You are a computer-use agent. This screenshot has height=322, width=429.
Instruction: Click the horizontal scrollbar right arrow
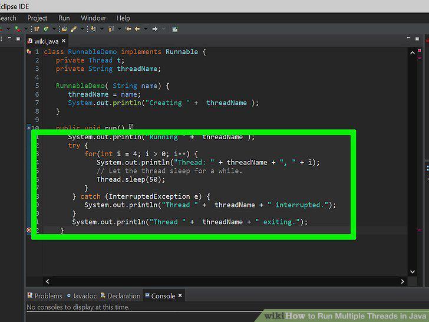point(402,281)
